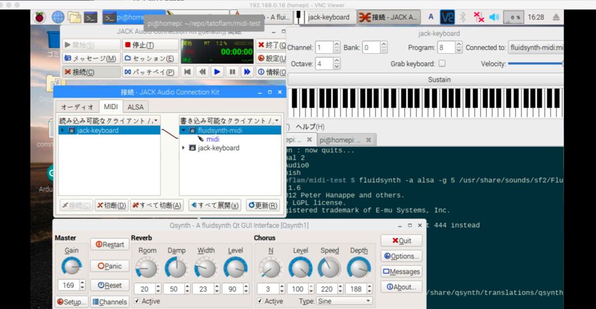The image size is (596, 309).
Task: Toggle the Chorus Active checkbox
Action: point(259,301)
